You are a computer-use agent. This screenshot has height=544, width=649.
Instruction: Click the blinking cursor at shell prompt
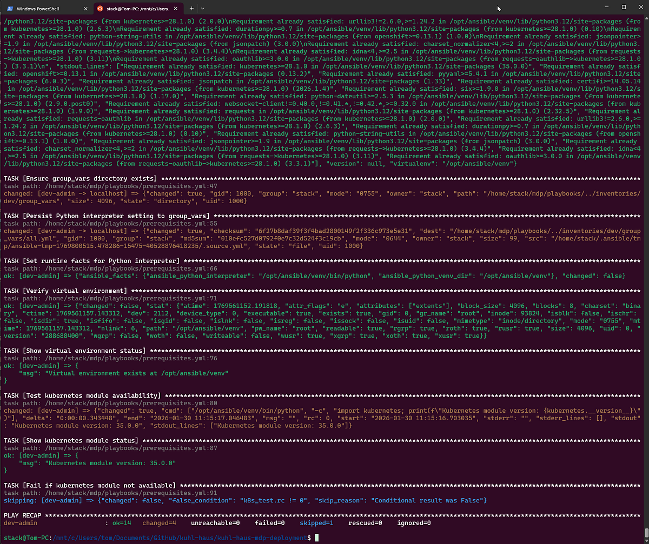(x=317, y=538)
